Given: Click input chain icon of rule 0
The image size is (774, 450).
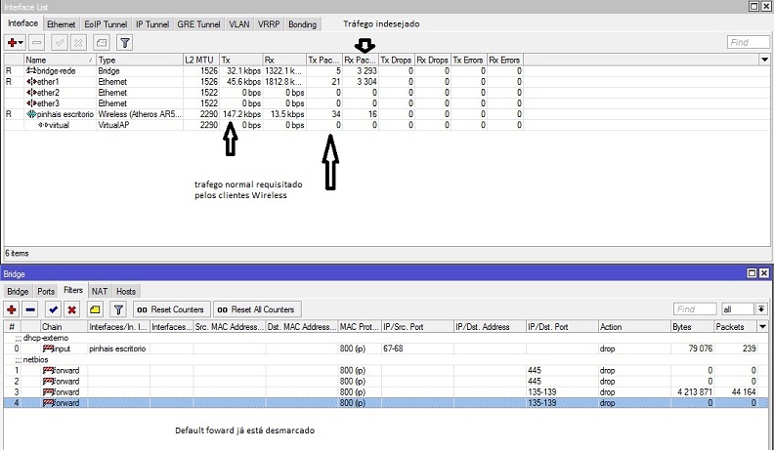Looking at the screenshot, I should point(48,348).
